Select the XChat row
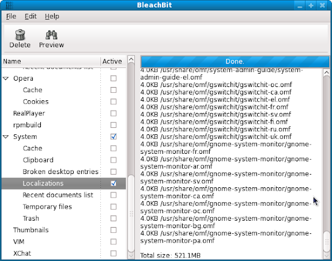The width and height of the screenshot is (332, 261). [64, 253]
